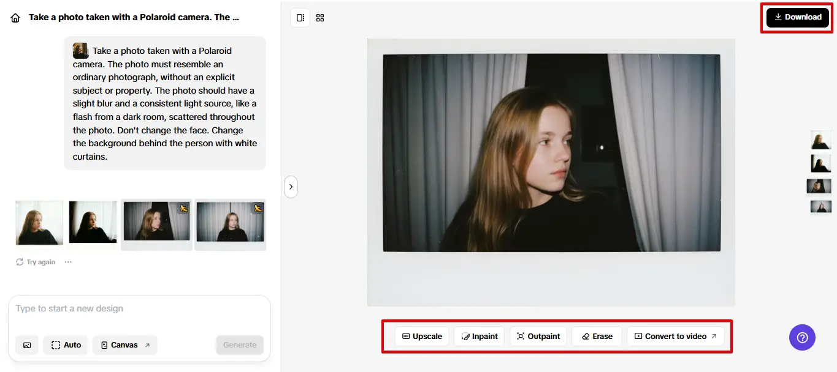Select the Inpaint tool
837x372 pixels.
479,336
